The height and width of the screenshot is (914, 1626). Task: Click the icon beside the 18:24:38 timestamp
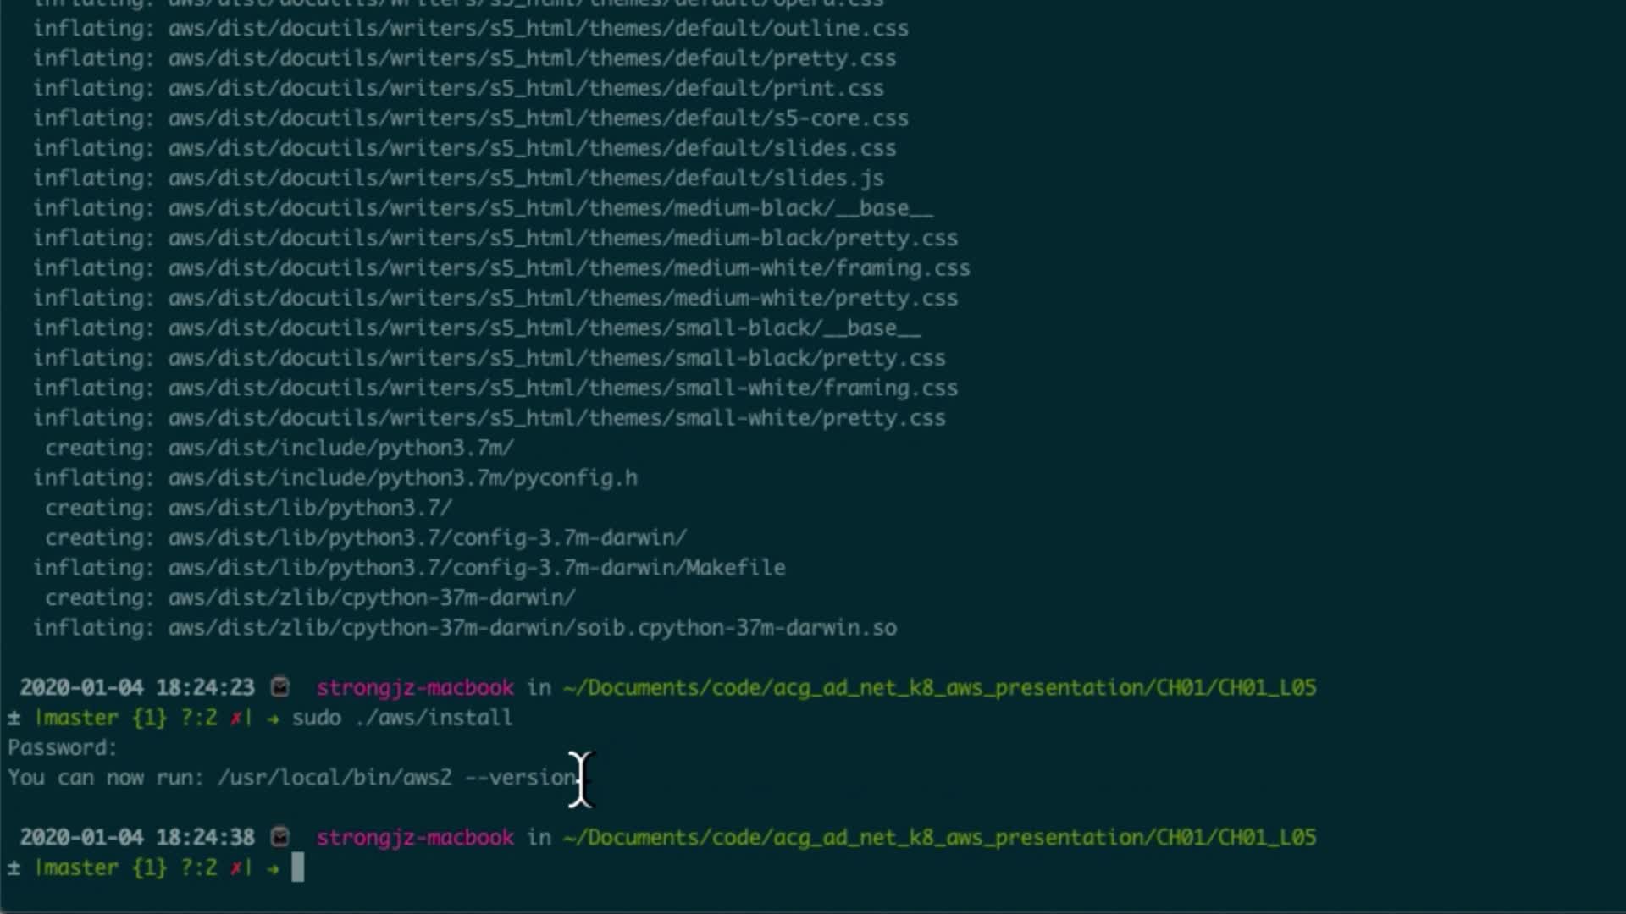point(280,837)
